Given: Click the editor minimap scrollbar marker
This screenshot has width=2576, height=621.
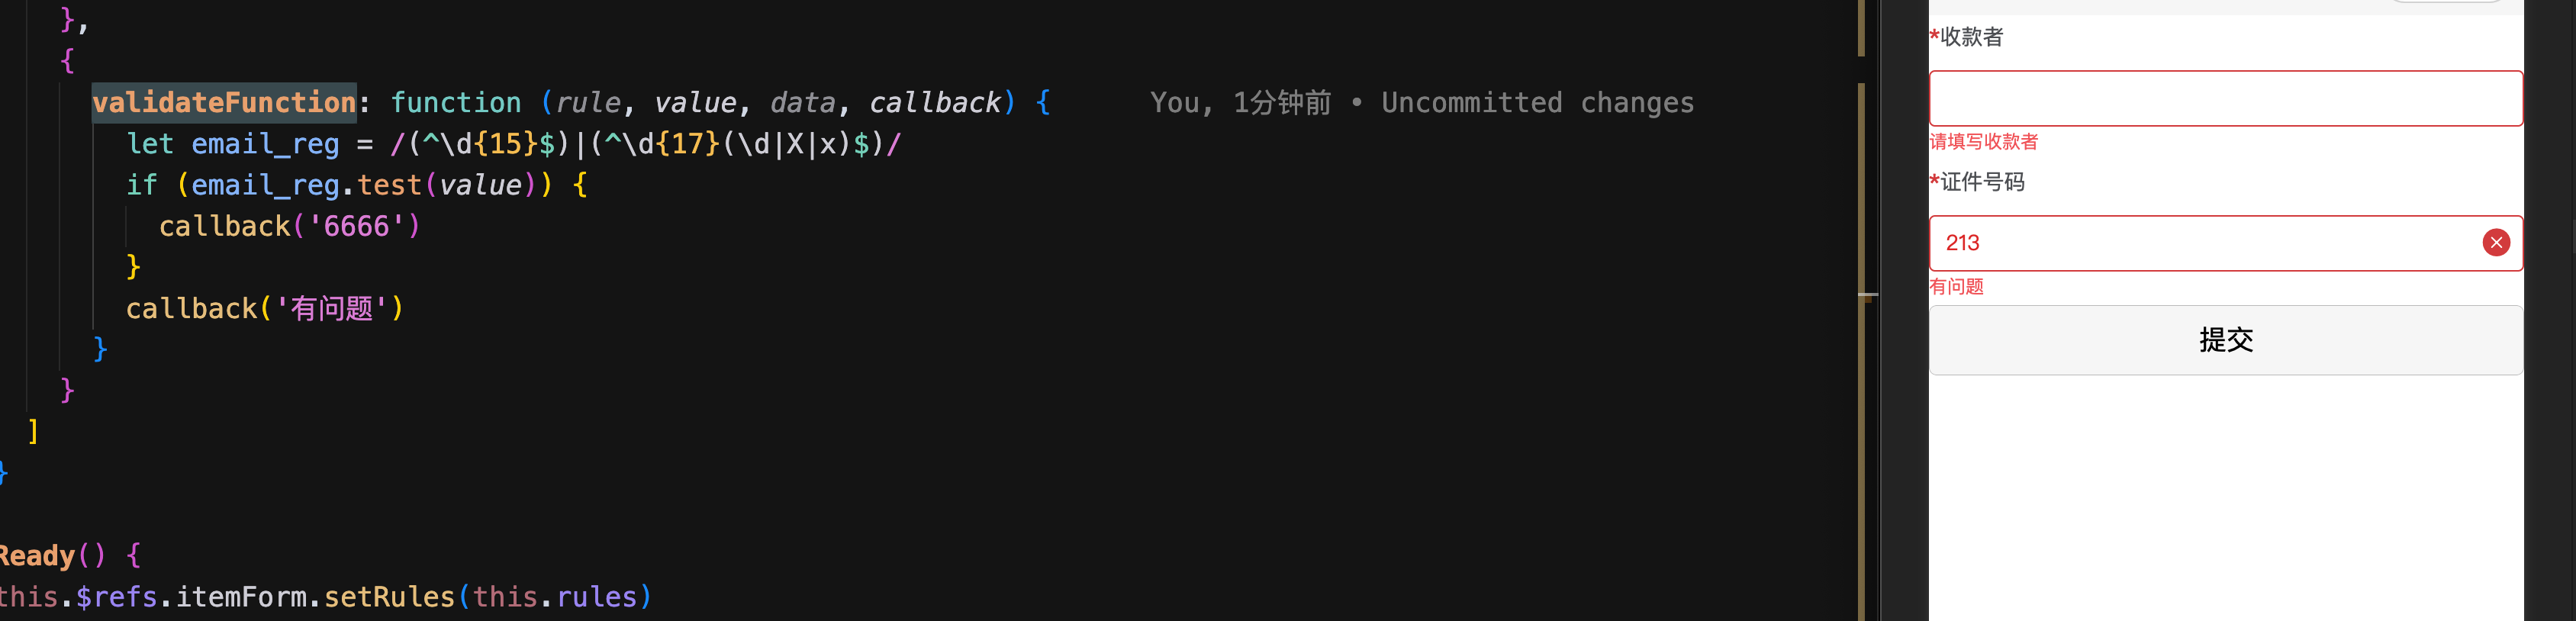Looking at the screenshot, I should click(1867, 296).
